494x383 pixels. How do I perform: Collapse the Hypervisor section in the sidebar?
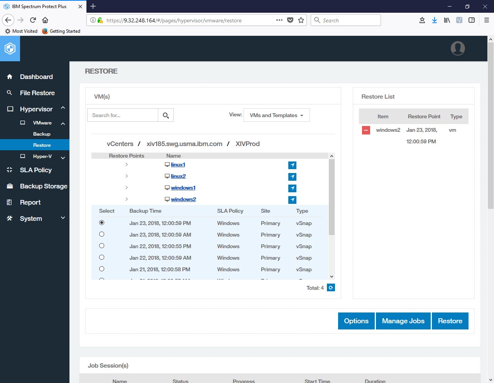click(x=63, y=109)
